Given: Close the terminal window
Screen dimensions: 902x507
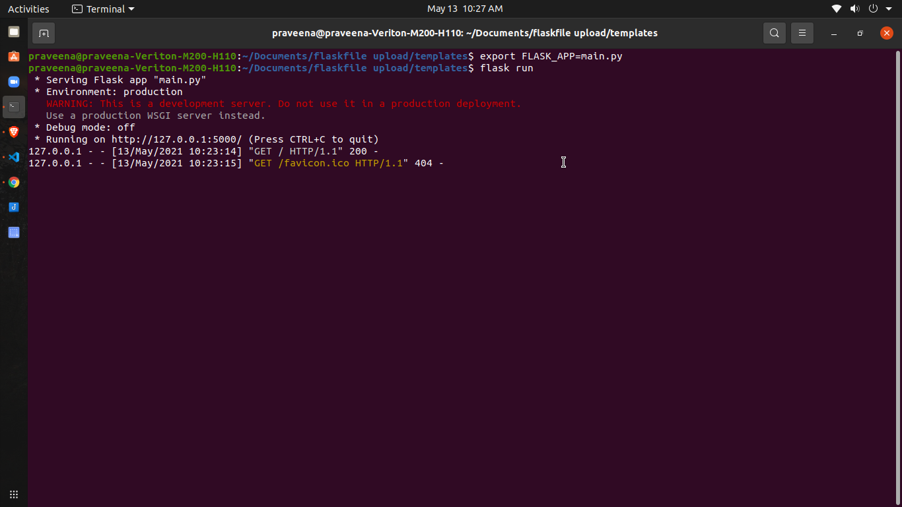Looking at the screenshot, I should [x=887, y=33].
